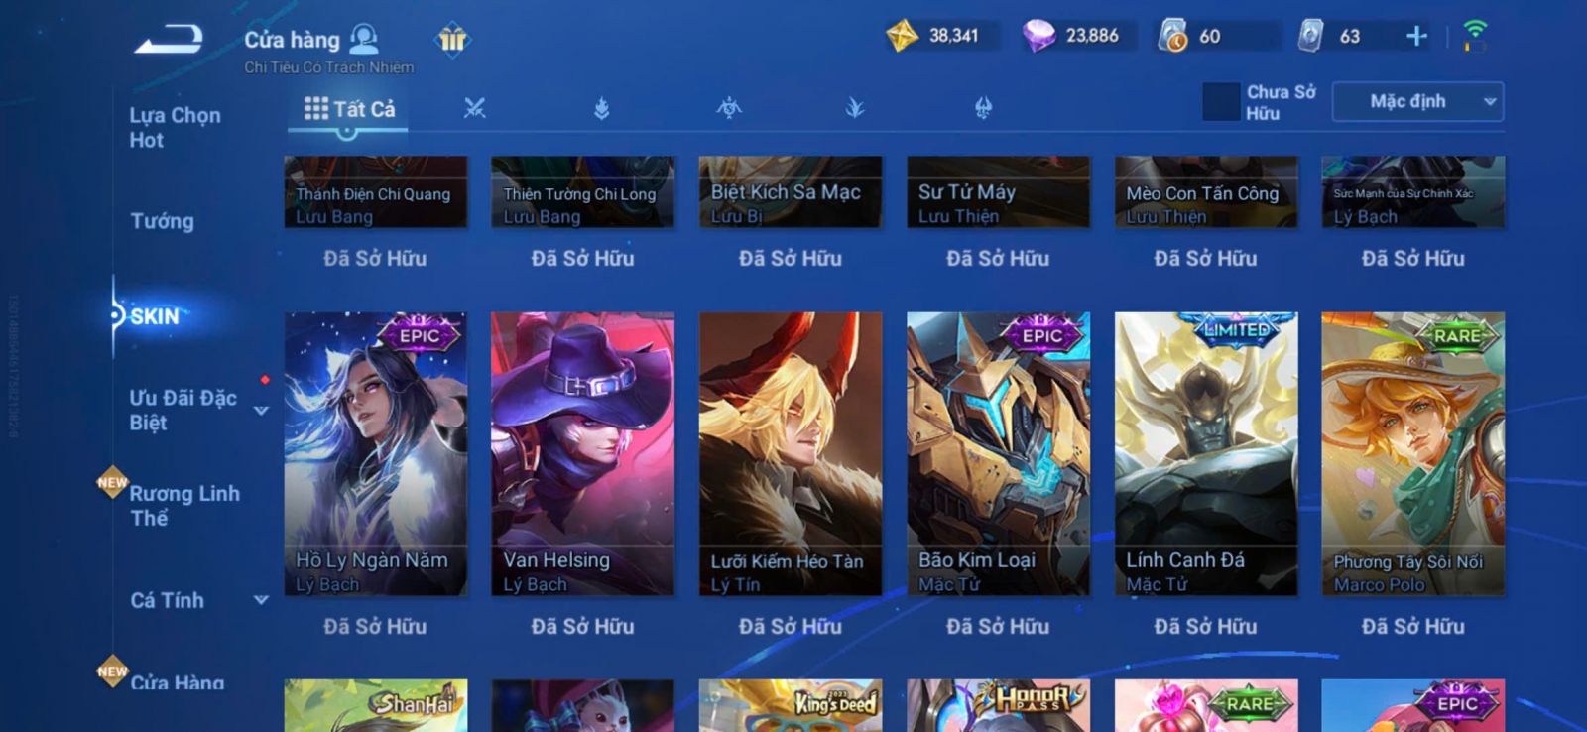
Task: Select the Hồ Ly Ngàn Năm skin card
Action: click(375, 454)
